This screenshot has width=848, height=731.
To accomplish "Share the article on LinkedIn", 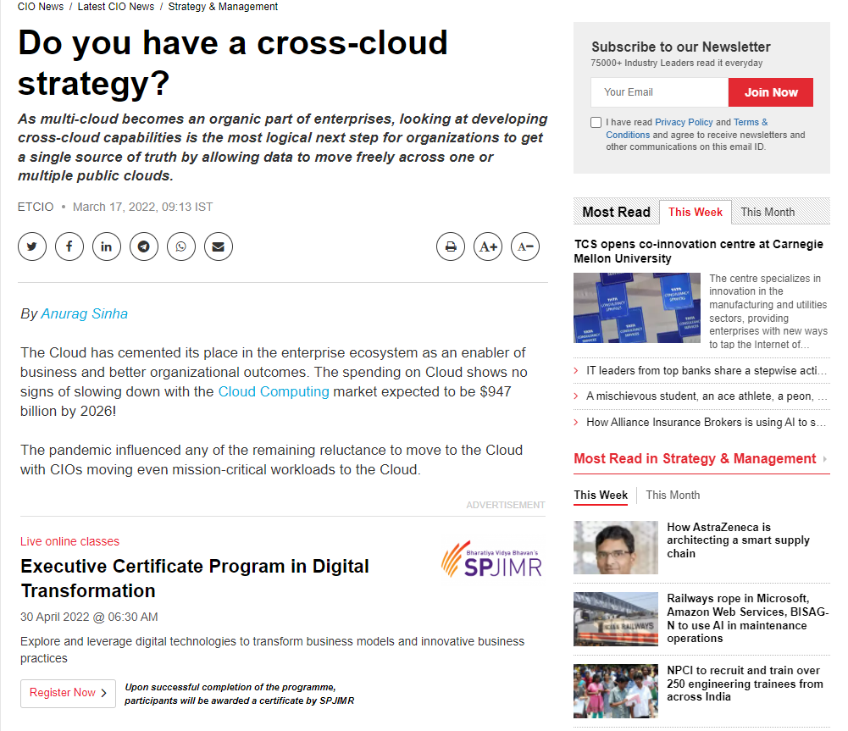I will click(x=106, y=246).
